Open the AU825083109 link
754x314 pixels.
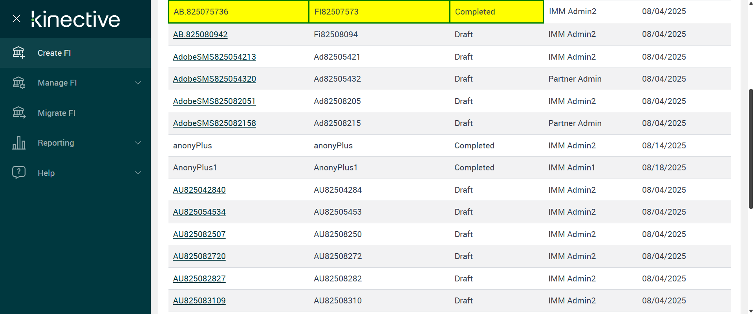click(x=199, y=301)
